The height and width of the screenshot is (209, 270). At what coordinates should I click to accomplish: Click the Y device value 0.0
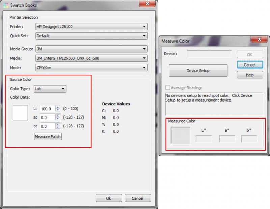pos(116,124)
